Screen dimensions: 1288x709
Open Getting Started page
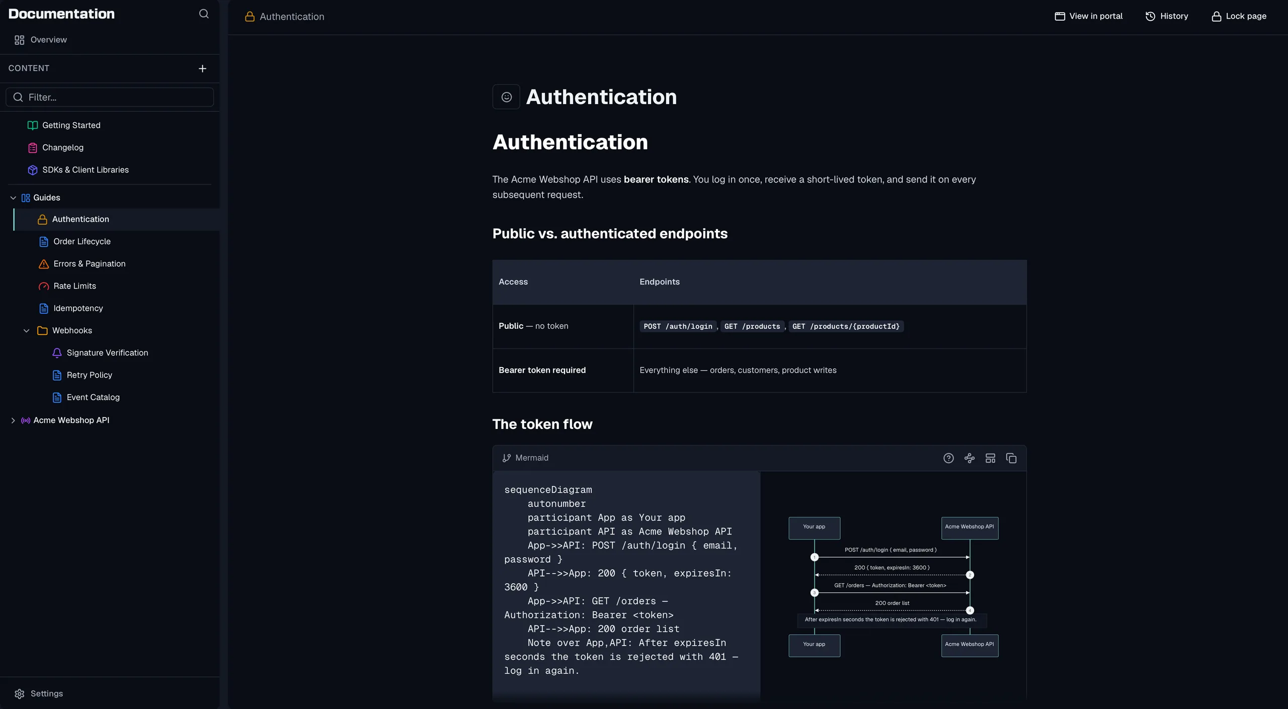71,125
